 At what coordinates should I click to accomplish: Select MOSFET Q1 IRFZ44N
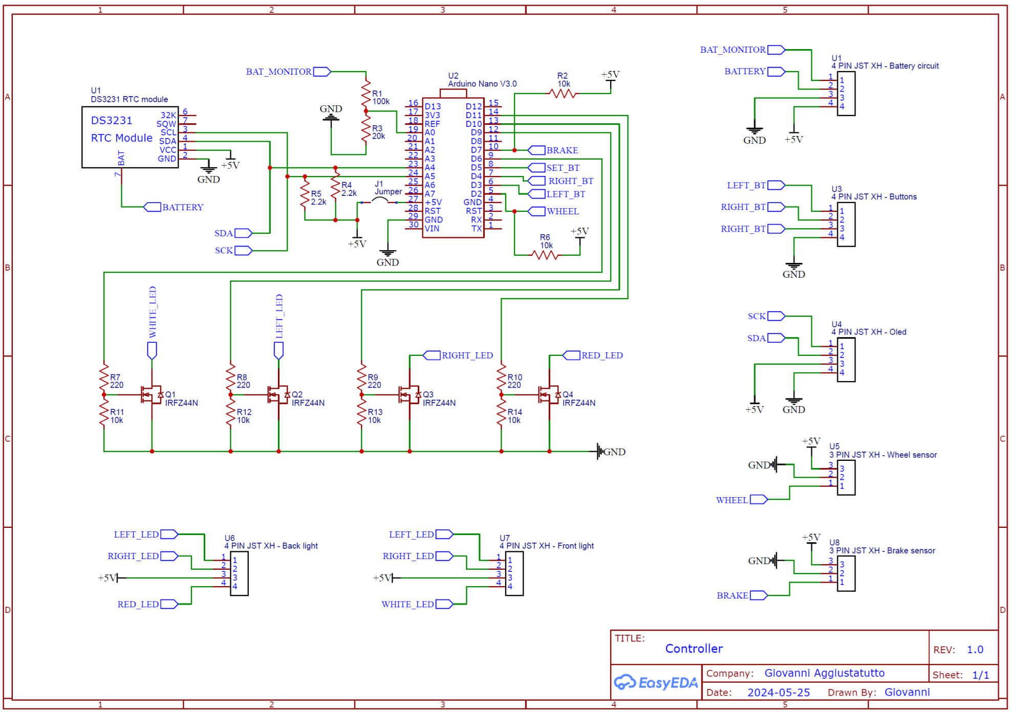pos(152,394)
